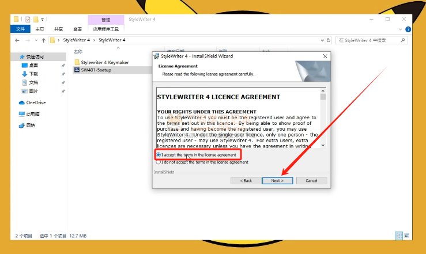Maximize the Explorer window
426x254 pixels.
388,19
